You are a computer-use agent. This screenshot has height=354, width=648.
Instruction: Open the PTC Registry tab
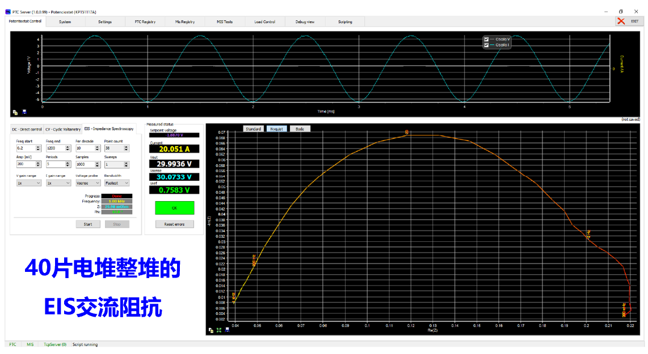[145, 22]
